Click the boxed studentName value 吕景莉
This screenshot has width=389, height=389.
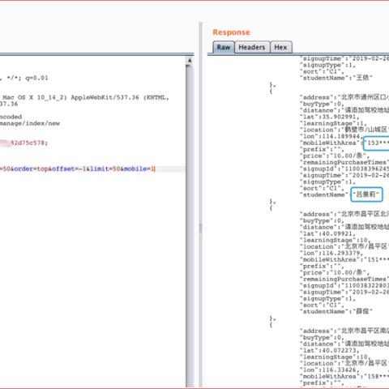click(x=366, y=194)
